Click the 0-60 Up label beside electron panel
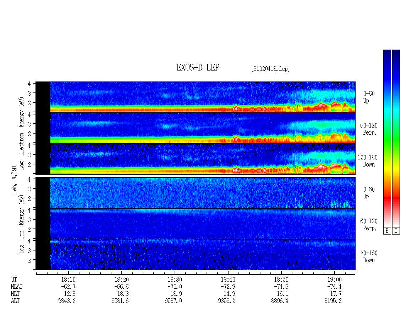The height and width of the screenshot is (310, 401). point(369,97)
